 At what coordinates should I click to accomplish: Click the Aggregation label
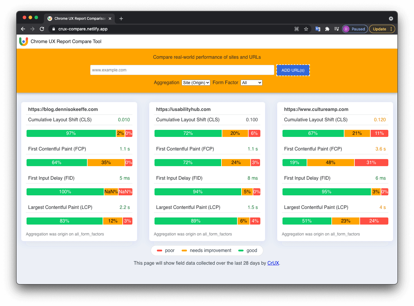click(167, 83)
